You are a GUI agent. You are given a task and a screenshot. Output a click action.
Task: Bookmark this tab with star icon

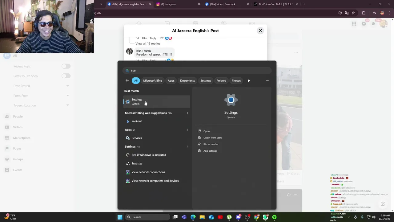pos(353,13)
